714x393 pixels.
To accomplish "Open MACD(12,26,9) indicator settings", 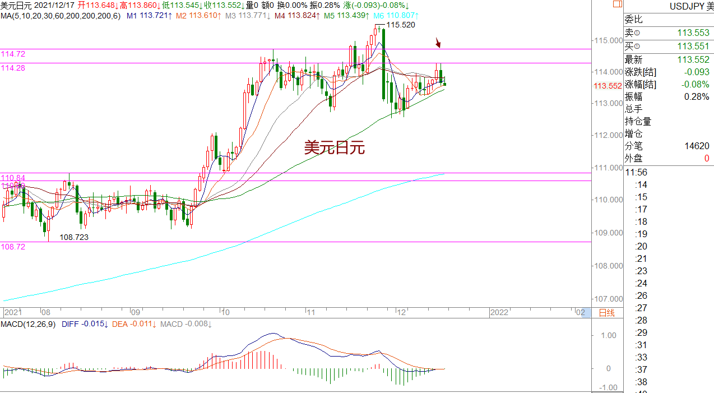I will 29,324.
